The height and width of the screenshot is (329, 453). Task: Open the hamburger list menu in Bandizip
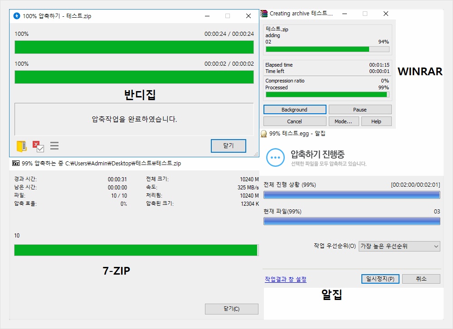pos(54,146)
